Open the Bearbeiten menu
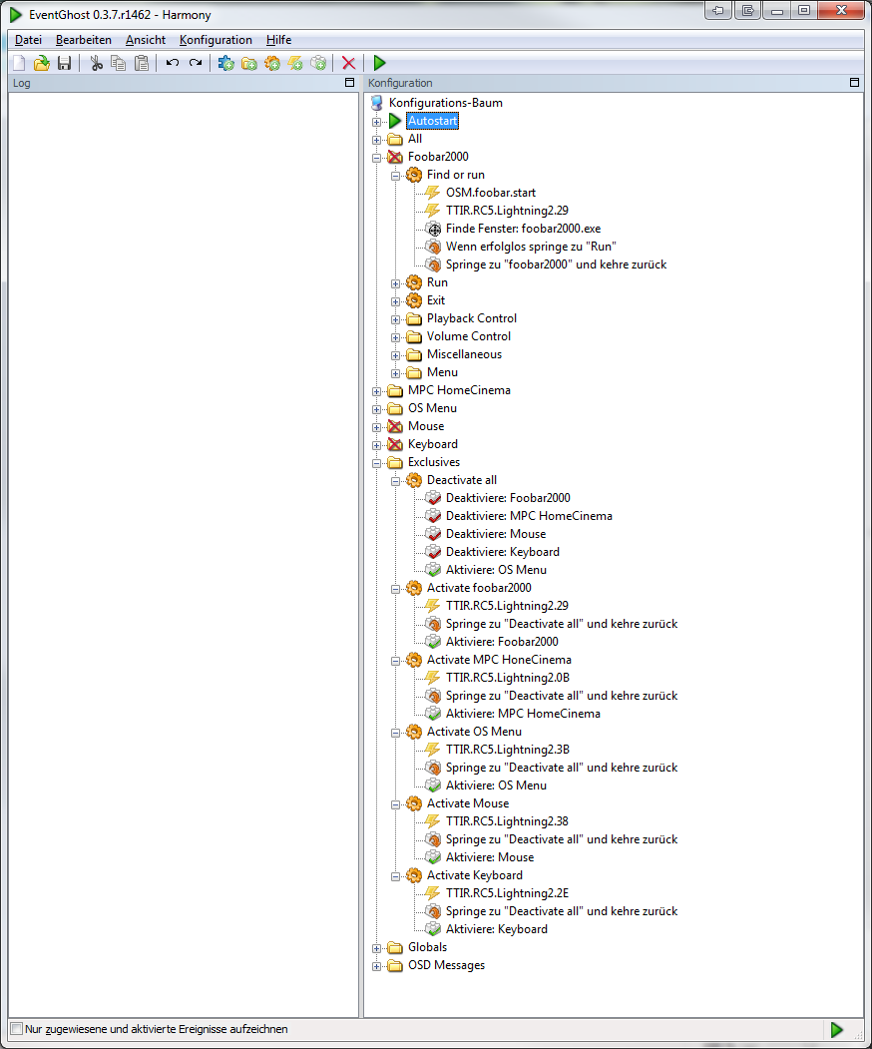This screenshot has width=872, height=1049. click(x=84, y=40)
